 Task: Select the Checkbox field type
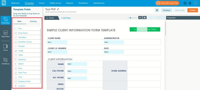(27, 37)
